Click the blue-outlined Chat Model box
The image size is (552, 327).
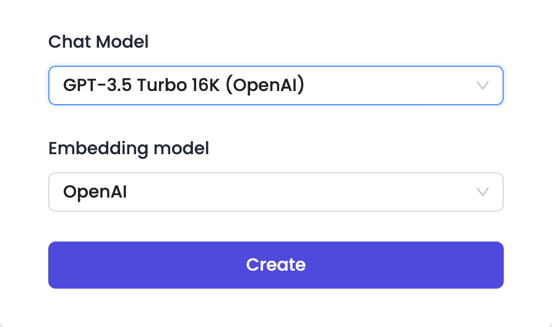(275, 85)
